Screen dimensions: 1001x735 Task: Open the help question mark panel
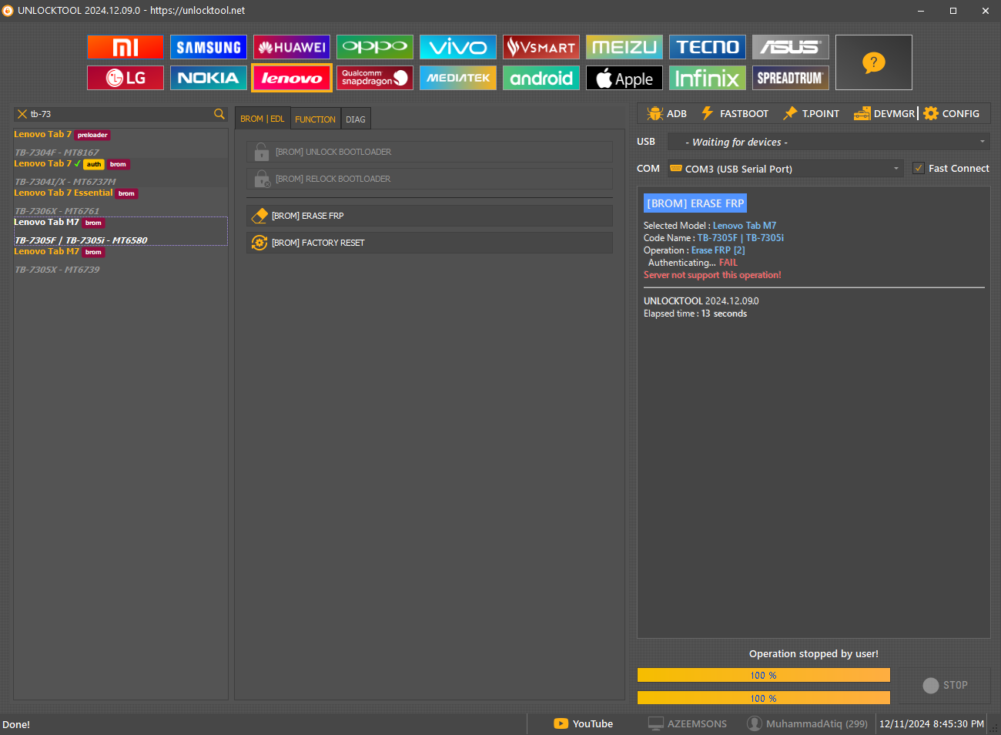coord(874,62)
